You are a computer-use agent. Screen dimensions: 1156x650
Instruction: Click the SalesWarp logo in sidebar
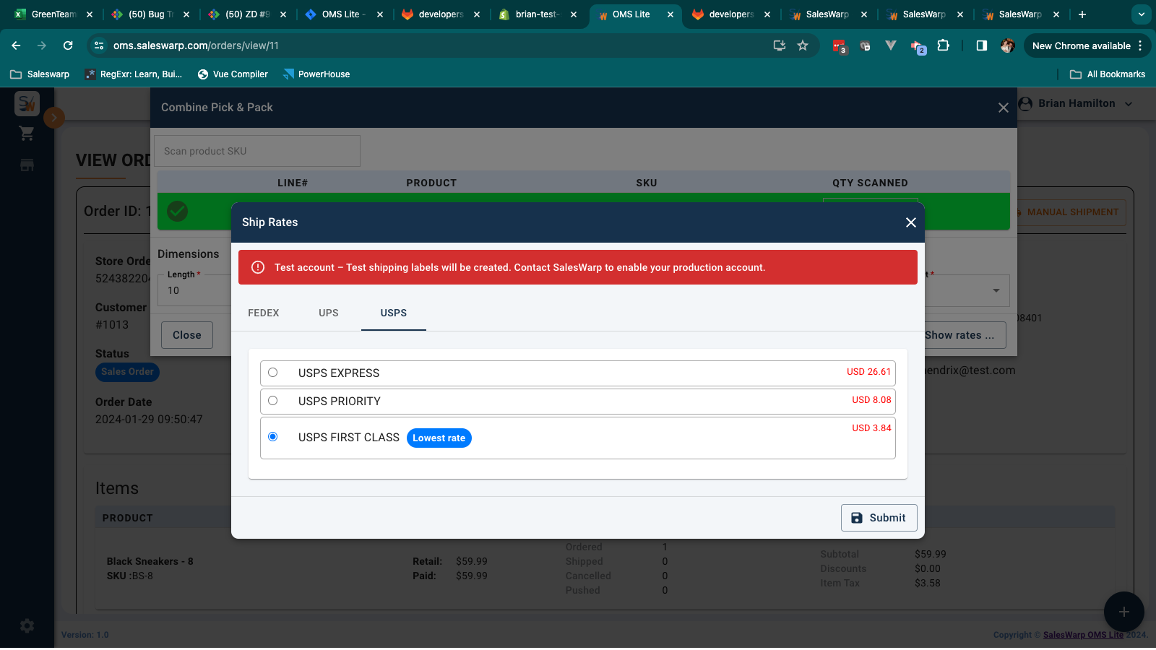(27, 104)
